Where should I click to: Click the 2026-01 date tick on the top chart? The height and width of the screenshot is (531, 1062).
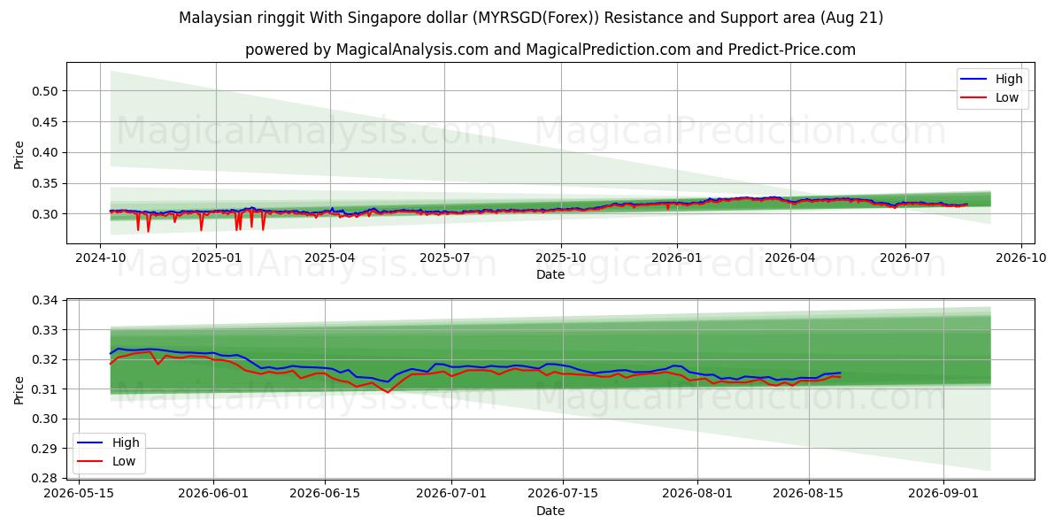(677, 258)
